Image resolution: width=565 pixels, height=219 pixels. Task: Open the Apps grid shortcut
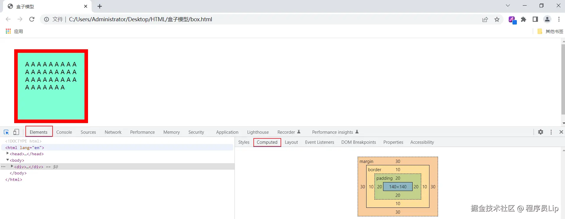click(x=8, y=31)
